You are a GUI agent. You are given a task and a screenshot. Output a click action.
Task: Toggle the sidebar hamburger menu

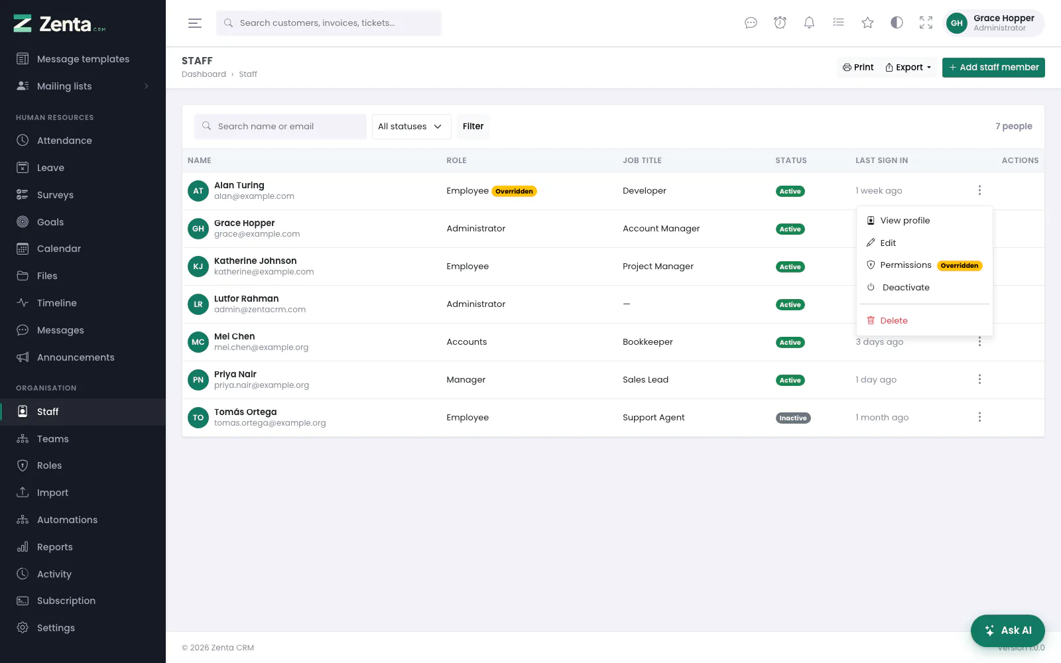point(195,23)
